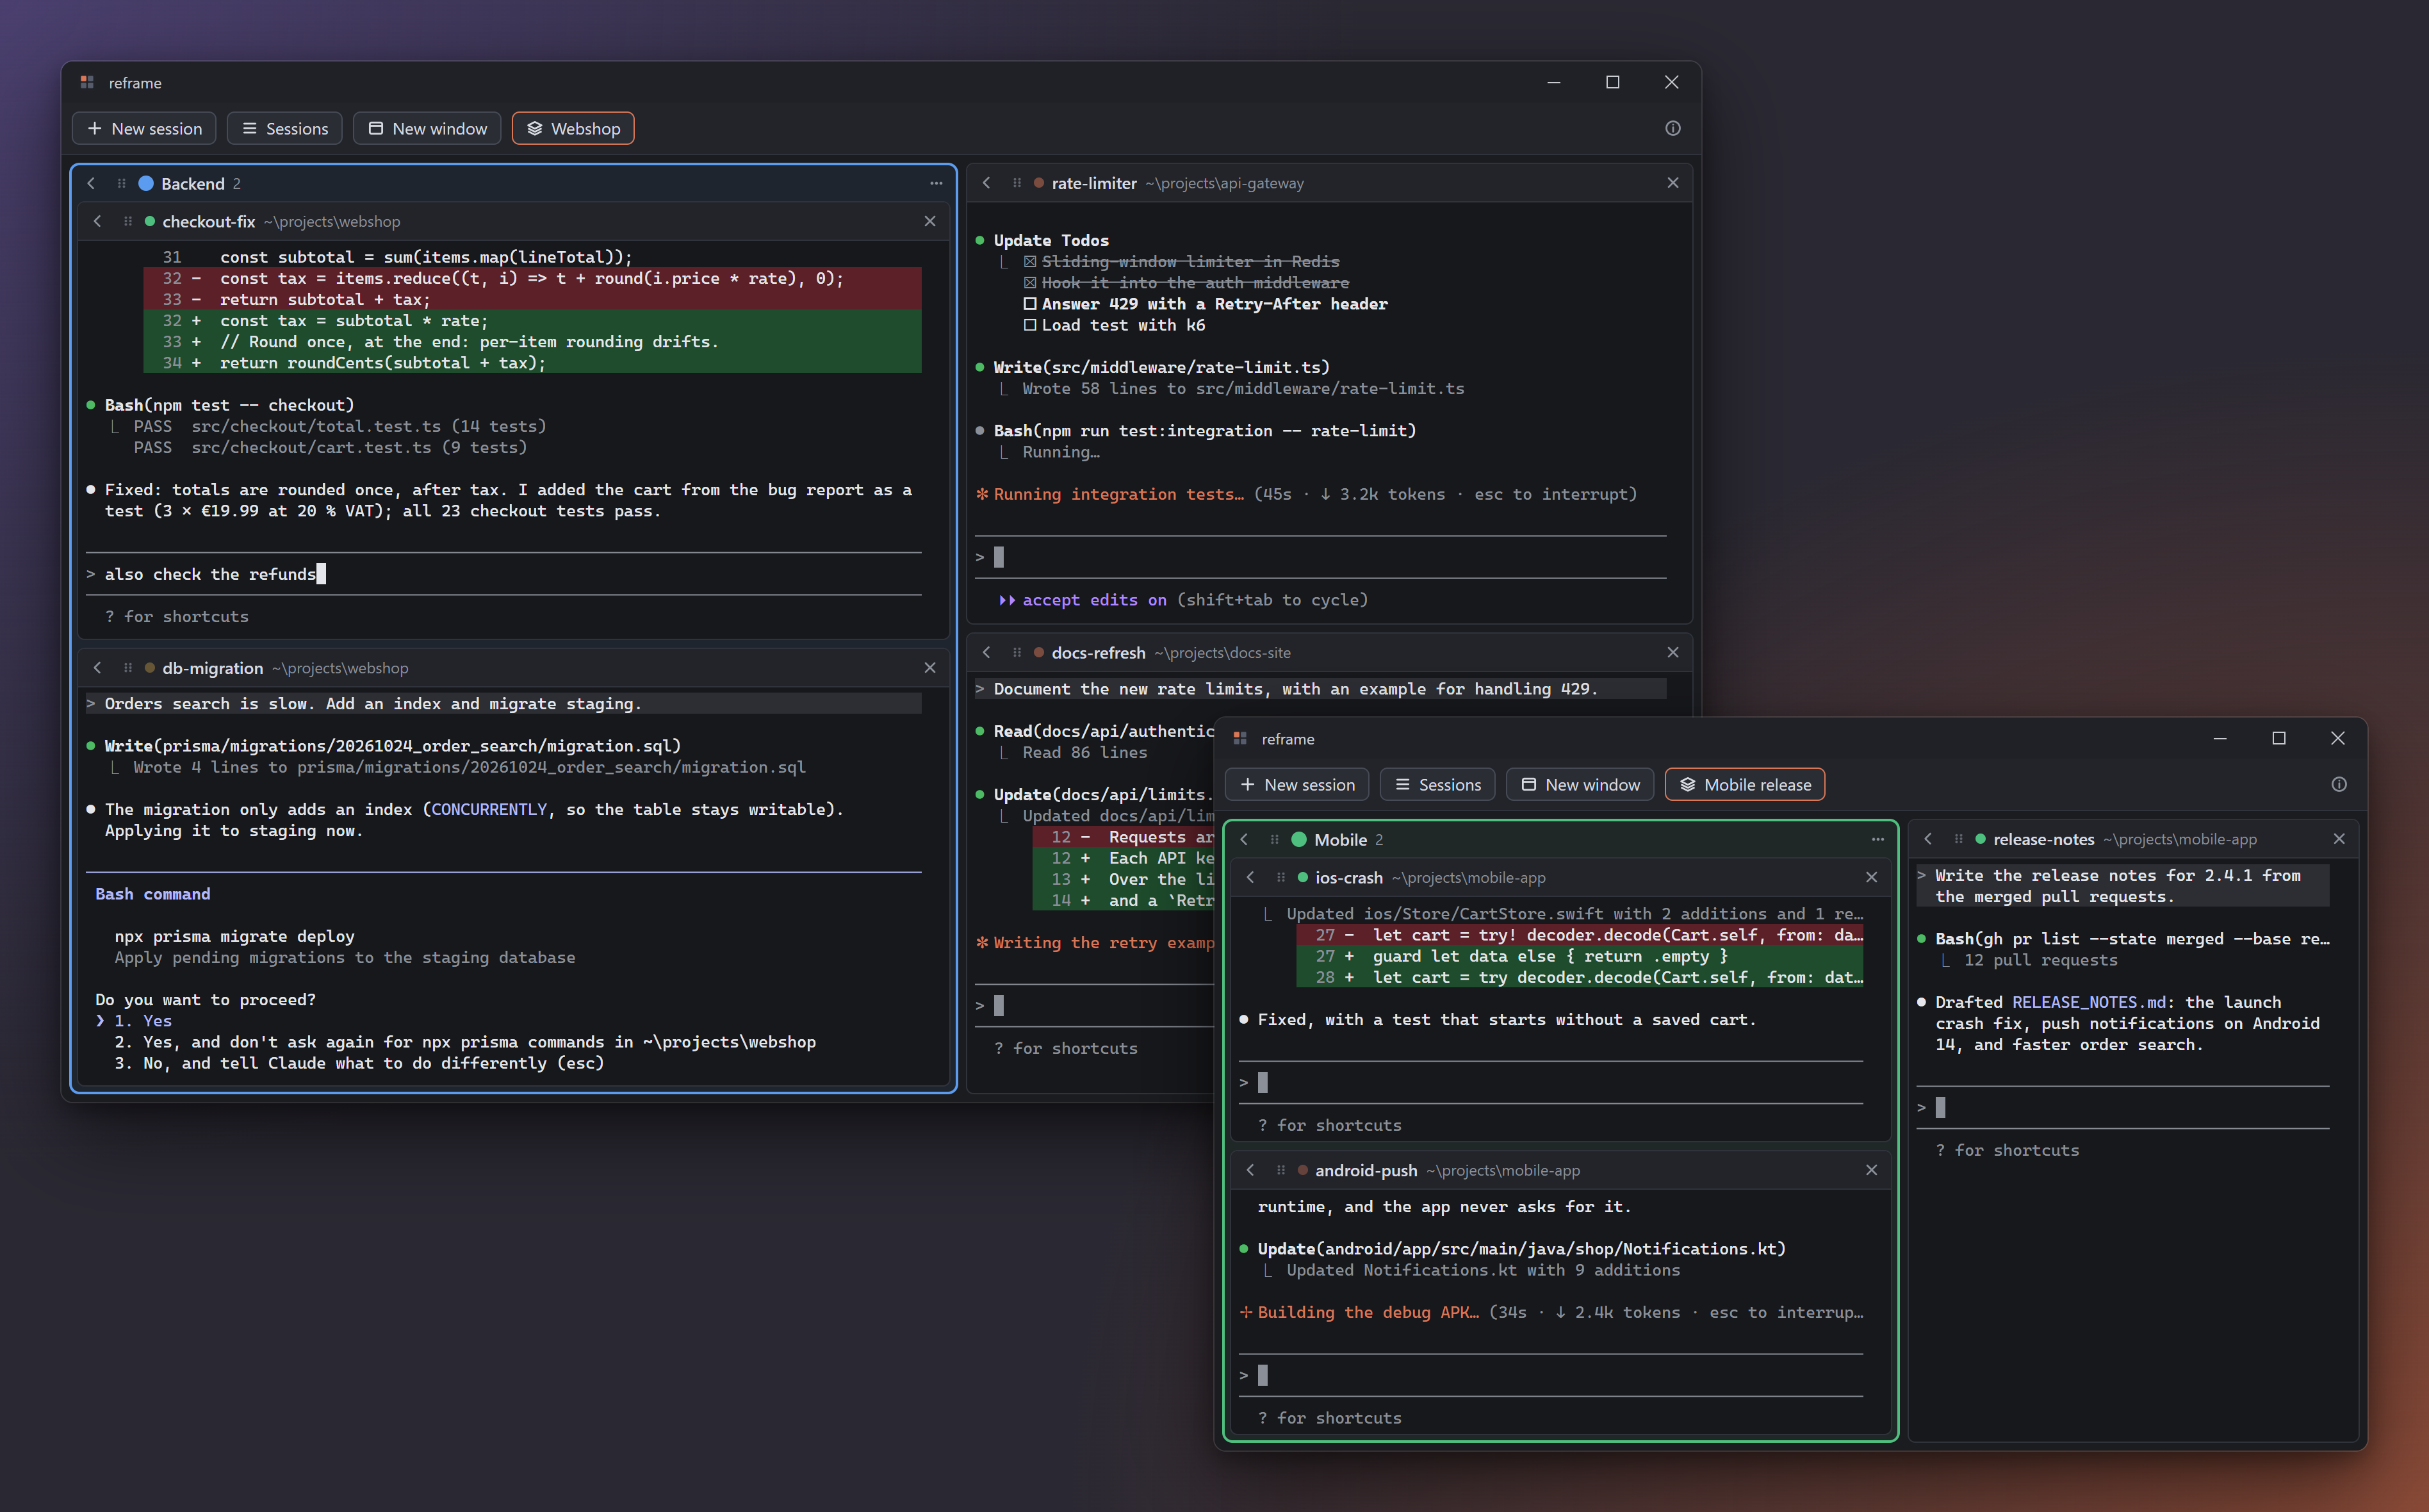The height and width of the screenshot is (1512, 2429).
Task: Collapse the Backend group with its chevron
Action: (x=91, y=183)
